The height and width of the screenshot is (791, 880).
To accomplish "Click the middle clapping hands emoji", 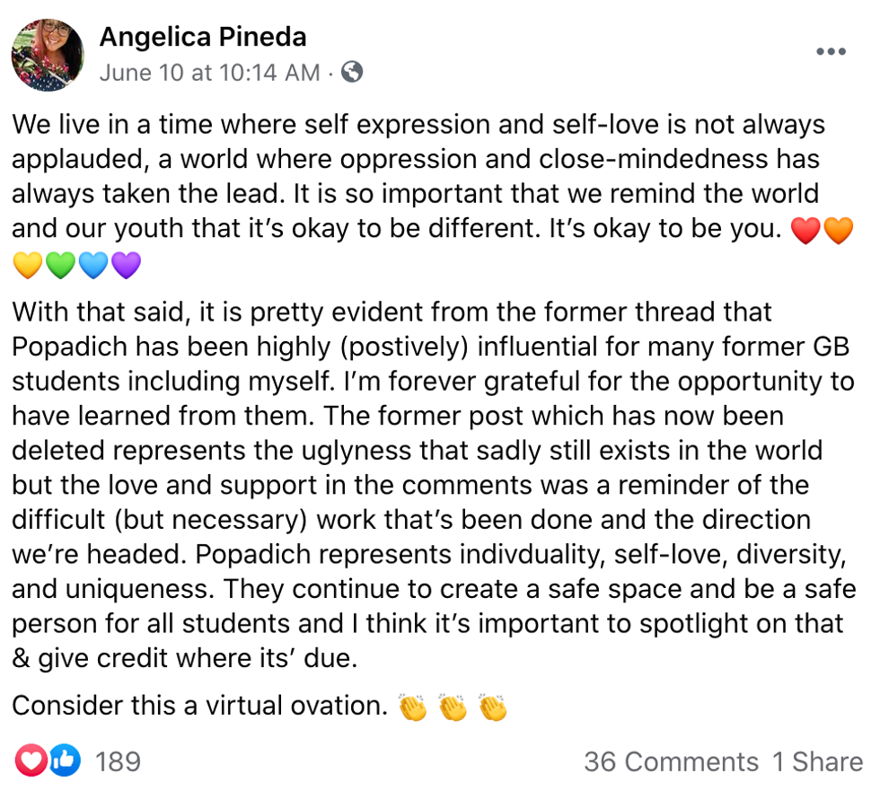I will 453,708.
